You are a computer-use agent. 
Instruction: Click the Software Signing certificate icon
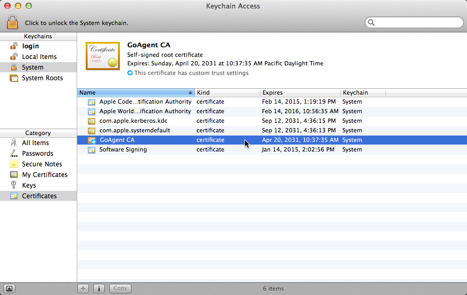coord(92,150)
